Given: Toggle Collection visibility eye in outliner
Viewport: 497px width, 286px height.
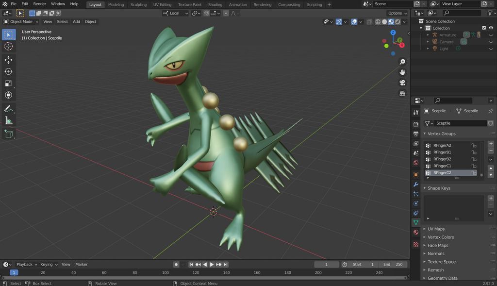Looking at the screenshot, I should pos(491,28).
